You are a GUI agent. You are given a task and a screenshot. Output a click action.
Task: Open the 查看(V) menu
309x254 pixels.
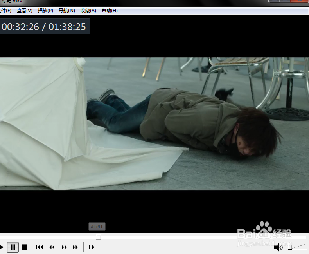[x=24, y=11]
